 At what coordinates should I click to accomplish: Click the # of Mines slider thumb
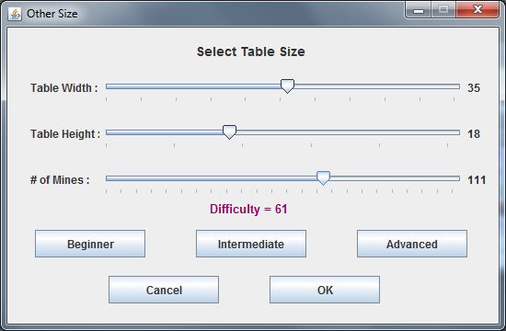(323, 178)
